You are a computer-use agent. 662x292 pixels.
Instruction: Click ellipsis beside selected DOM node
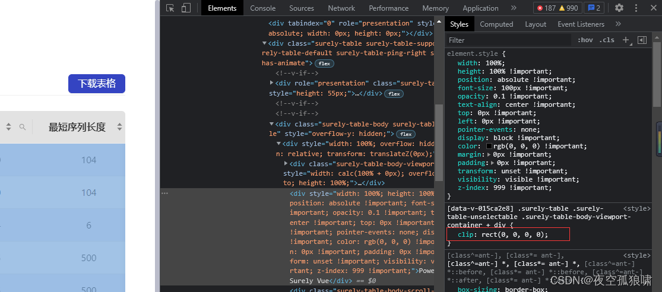coord(164,193)
